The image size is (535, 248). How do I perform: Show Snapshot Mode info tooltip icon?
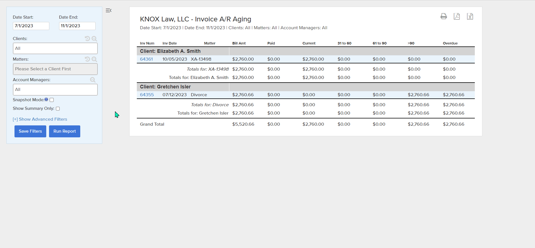click(46, 99)
